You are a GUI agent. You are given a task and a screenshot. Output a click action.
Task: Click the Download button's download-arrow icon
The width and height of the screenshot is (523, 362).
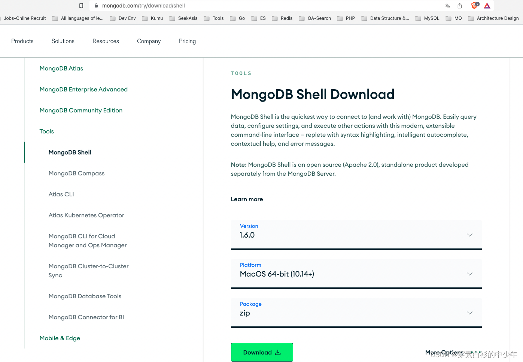pyautogui.click(x=277, y=352)
